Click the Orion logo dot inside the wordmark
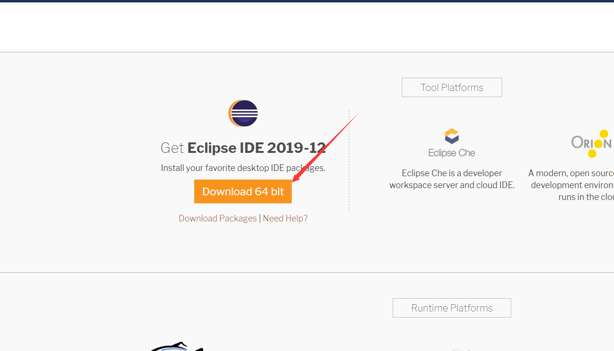The width and height of the screenshot is (614, 351). coord(599,143)
